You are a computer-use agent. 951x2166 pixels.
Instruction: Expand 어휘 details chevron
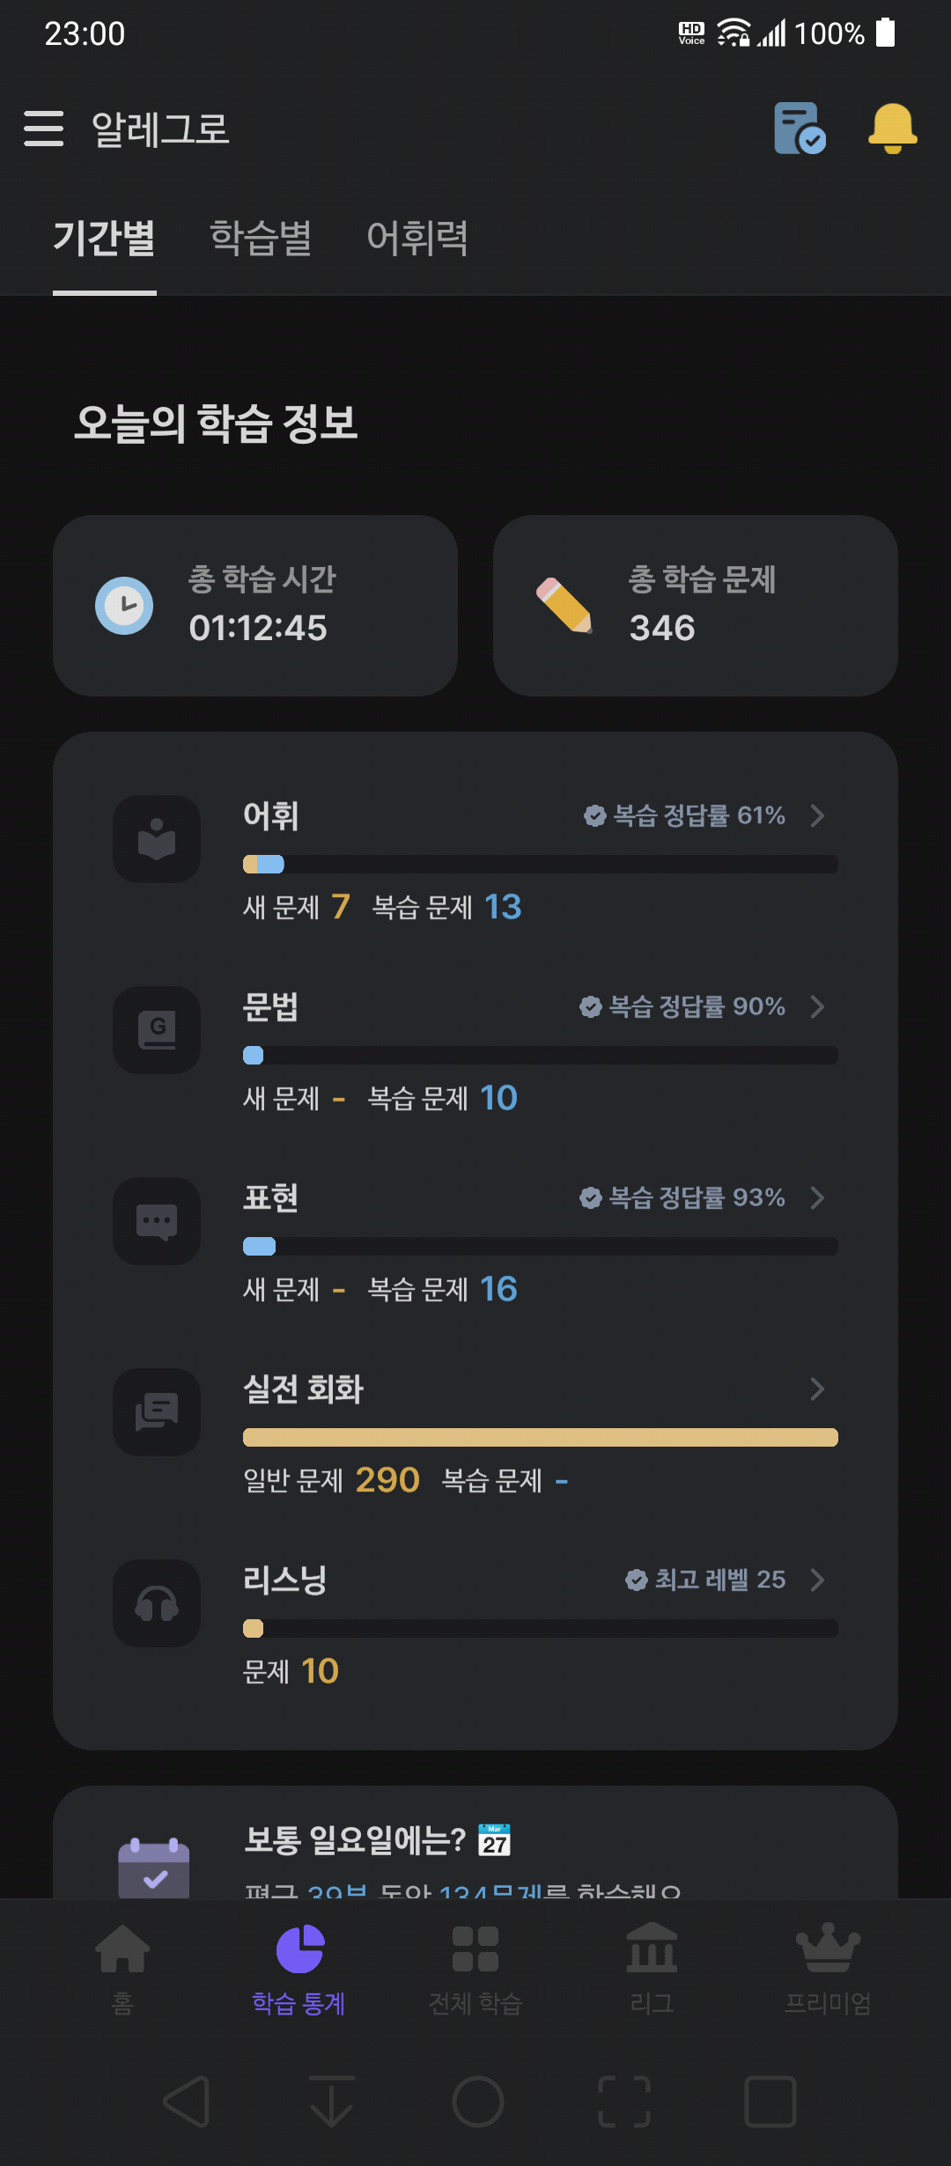pos(817,815)
